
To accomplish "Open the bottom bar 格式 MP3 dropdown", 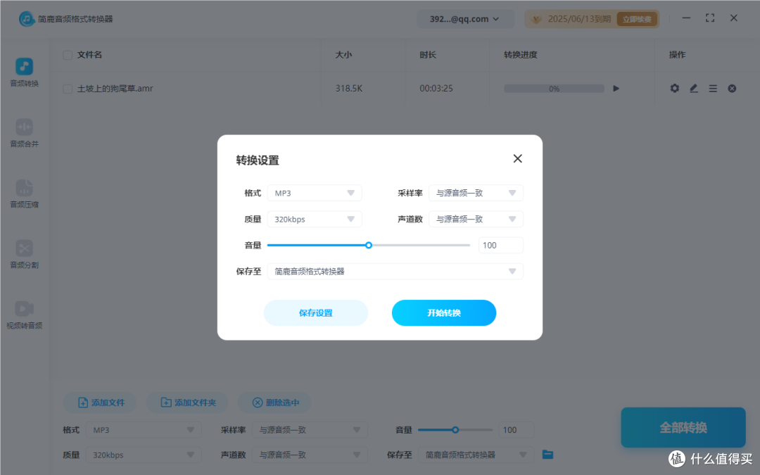I will [144, 430].
